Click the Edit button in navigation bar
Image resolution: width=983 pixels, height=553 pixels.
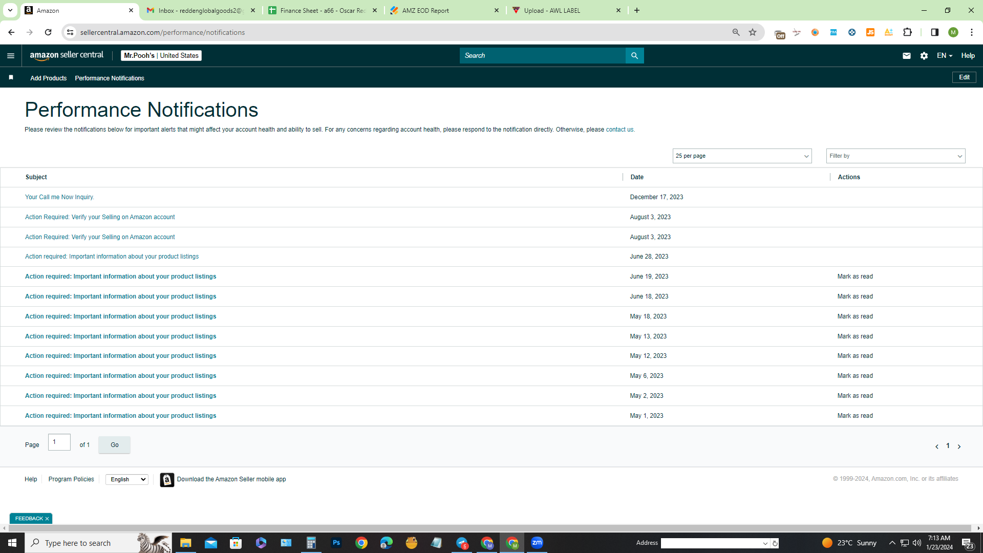pos(964,77)
